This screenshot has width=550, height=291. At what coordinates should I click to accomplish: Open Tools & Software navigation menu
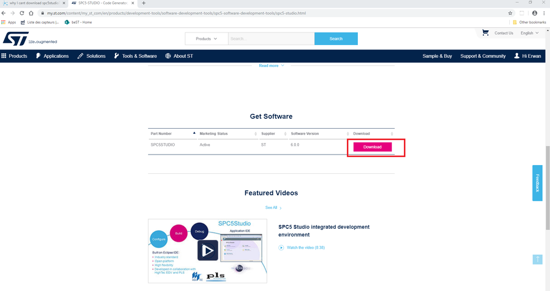135,56
